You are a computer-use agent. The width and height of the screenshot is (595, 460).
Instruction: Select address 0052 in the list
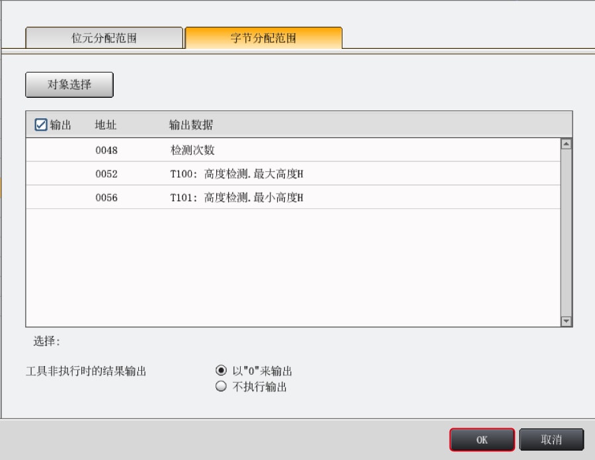click(106, 174)
